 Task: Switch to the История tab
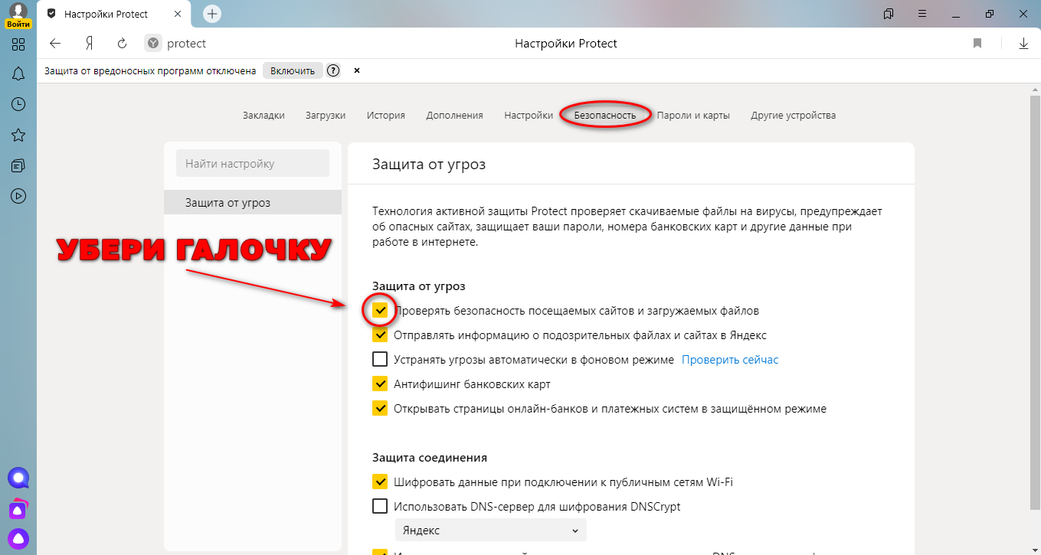[385, 116]
